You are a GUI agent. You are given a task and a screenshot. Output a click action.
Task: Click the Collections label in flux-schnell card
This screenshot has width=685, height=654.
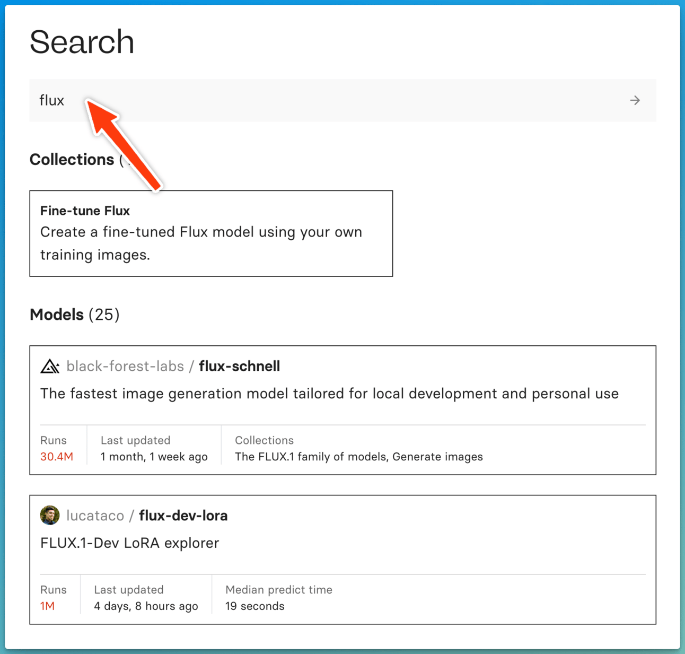point(264,440)
